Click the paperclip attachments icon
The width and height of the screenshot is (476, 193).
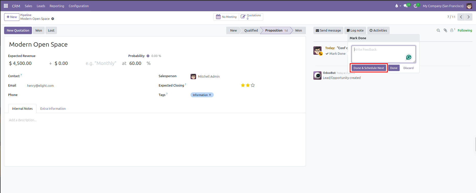click(445, 30)
